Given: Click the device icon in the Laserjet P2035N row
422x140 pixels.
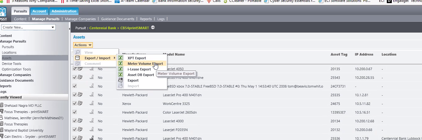Looking at the screenshot, I should coord(80,129).
